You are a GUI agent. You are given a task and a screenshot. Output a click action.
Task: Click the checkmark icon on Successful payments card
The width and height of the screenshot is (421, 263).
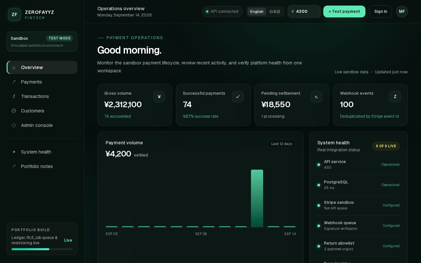pos(238,97)
